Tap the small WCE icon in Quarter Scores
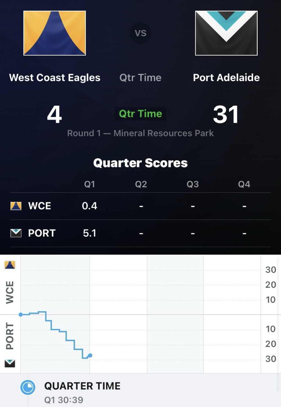This screenshot has width=281, height=407. pos(16,206)
